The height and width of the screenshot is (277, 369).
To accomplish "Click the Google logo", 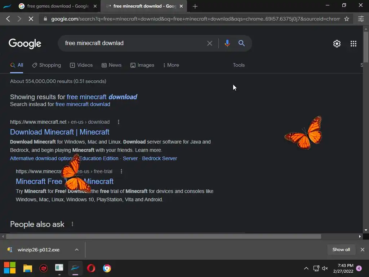I will click(25, 44).
